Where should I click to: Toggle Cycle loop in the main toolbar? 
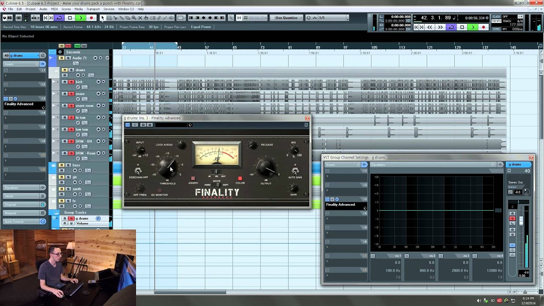point(59,18)
